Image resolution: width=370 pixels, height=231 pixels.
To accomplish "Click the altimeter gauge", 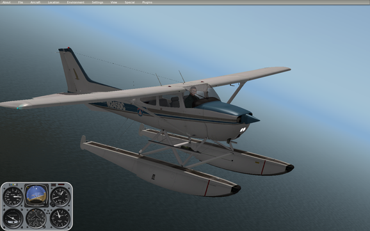I will click(60, 196).
